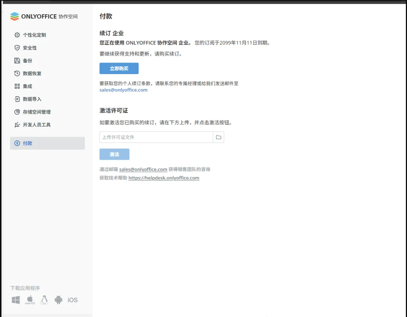Click the 激活 button

pyautogui.click(x=114, y=154)
